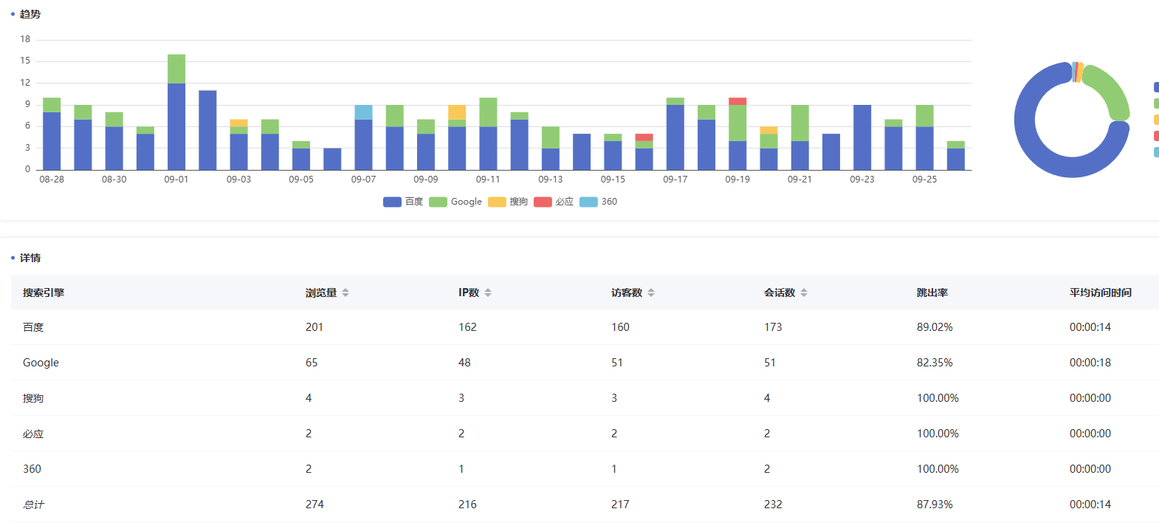The image size is (1159, 523).
Task: Click the 跳出率 column header
Action: pyautogui.click(x=932, y=293)
